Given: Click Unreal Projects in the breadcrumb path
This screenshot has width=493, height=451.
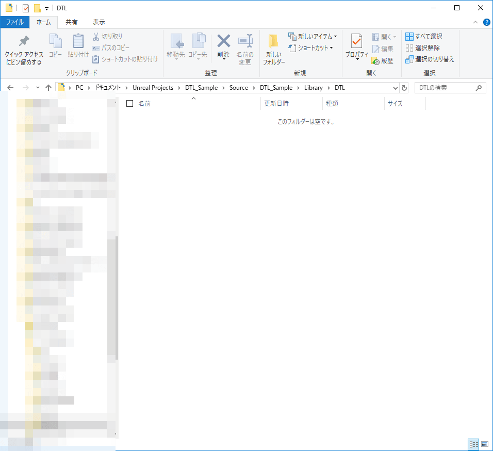Looking at the screenshot, I should [x=153, y=88].
